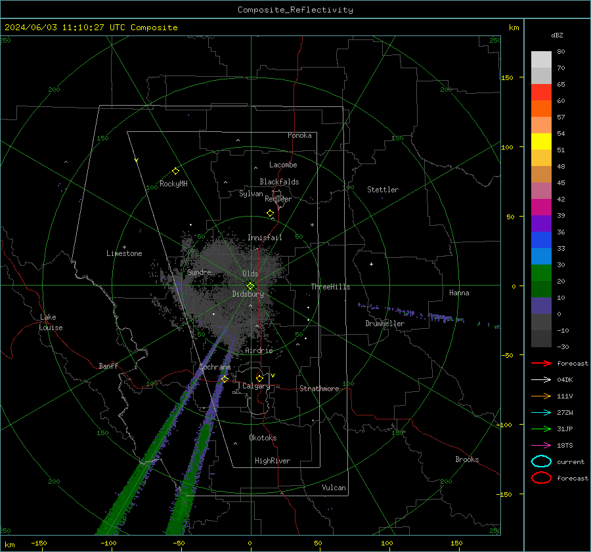Click the -100 value on bottom axis

pos(108,543)
